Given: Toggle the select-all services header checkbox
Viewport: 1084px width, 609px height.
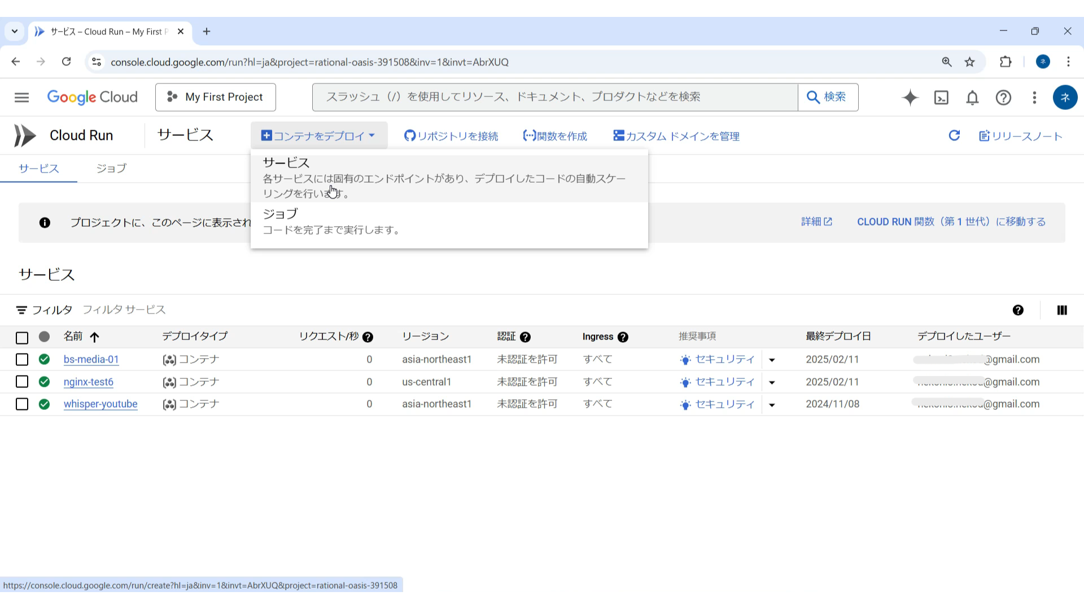Looking at the screenshot, I should click(22, 338).
